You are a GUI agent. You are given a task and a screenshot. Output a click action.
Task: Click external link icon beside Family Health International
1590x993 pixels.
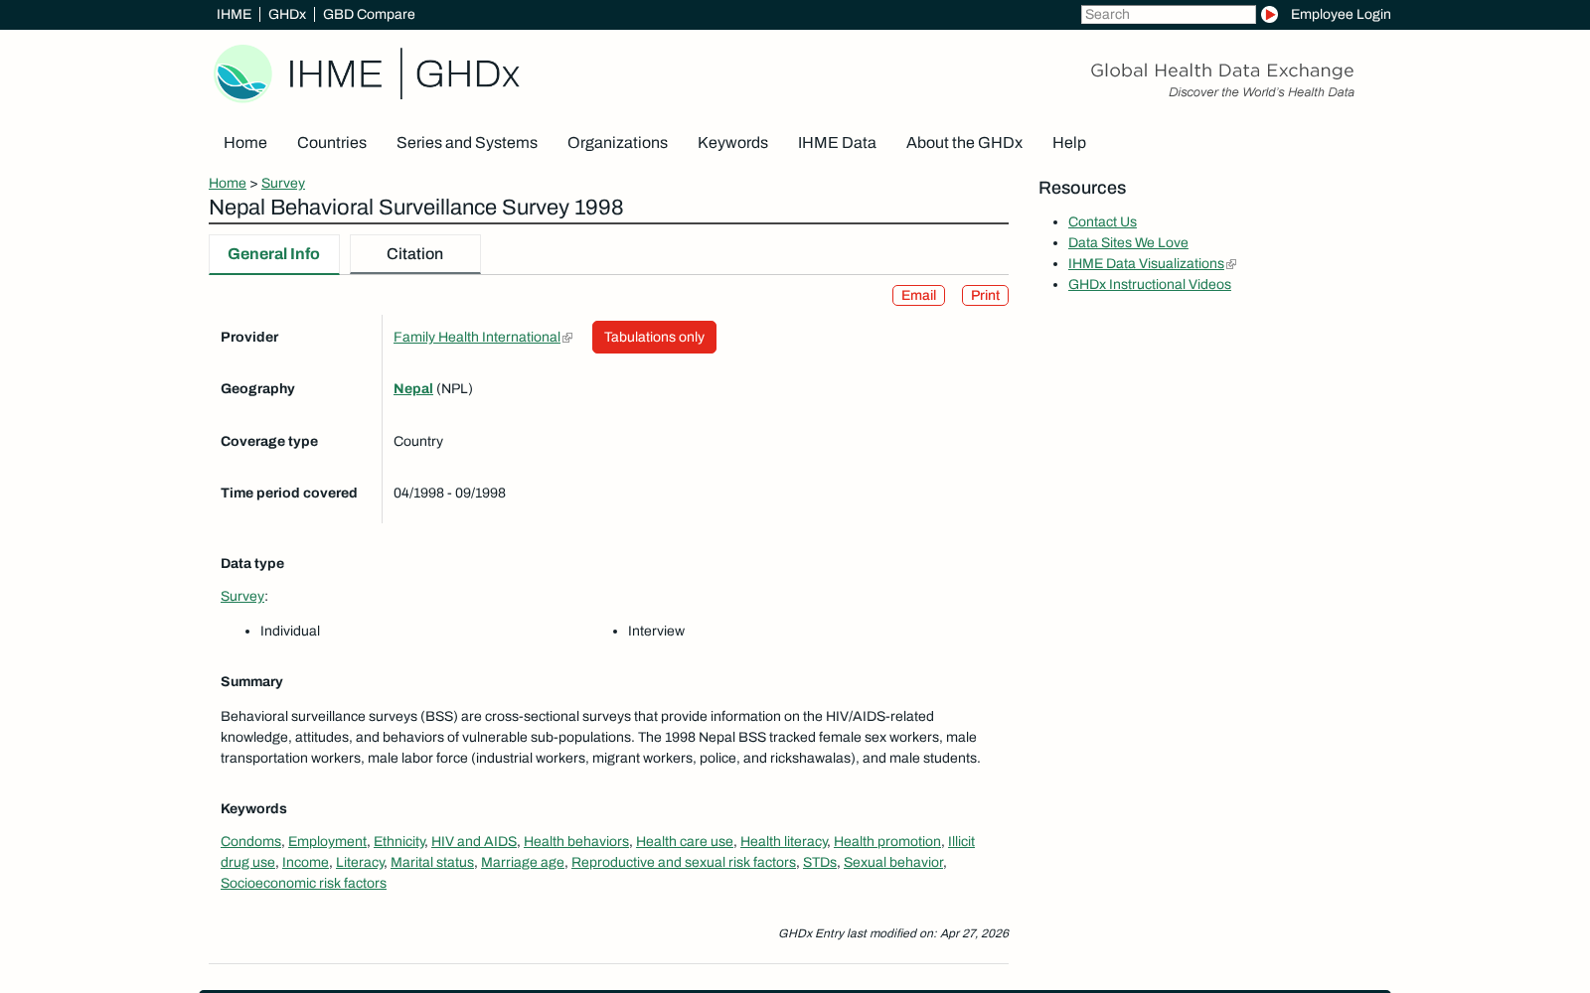point(567,338)
